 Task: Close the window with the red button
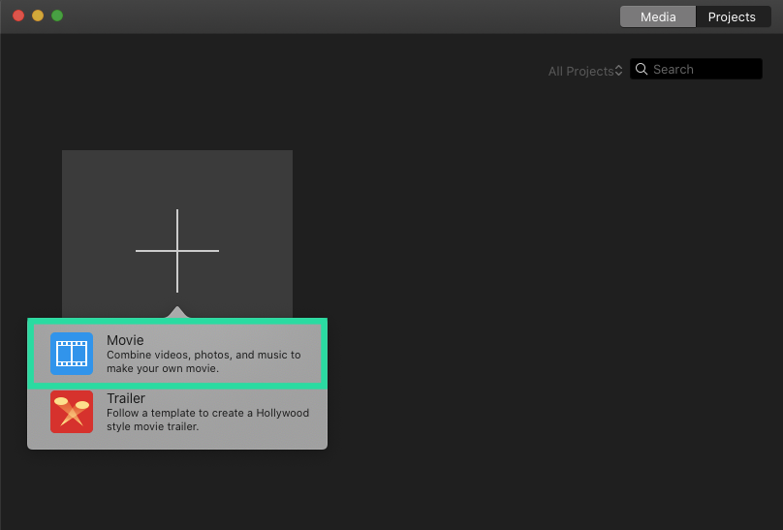pos(18,16)
